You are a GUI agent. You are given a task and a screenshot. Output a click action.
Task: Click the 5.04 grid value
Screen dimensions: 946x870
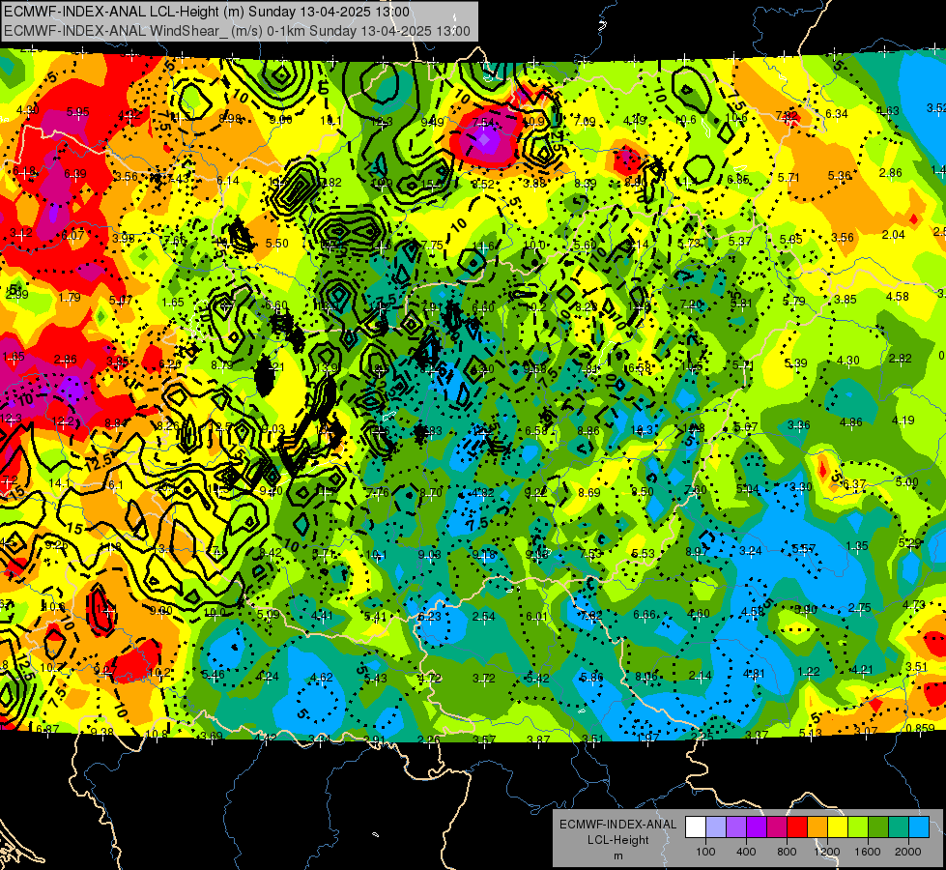click(748, 488)
